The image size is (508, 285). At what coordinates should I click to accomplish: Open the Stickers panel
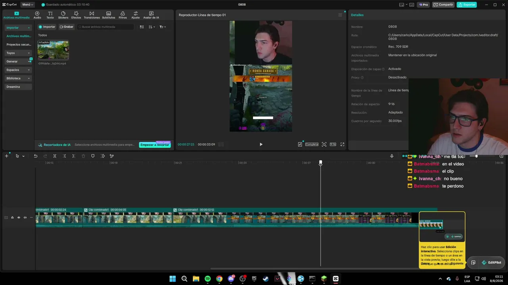click(63, 15)
